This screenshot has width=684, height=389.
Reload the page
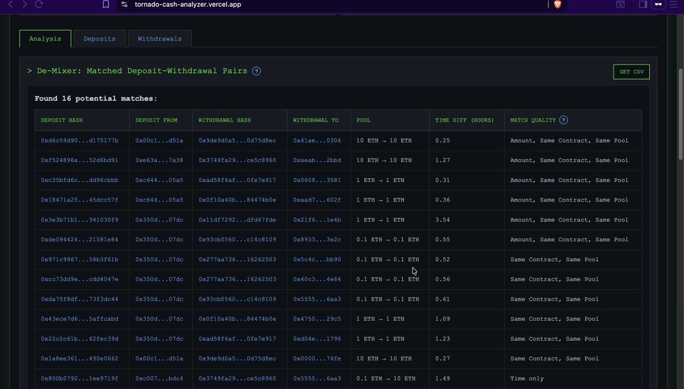(39, 4)
